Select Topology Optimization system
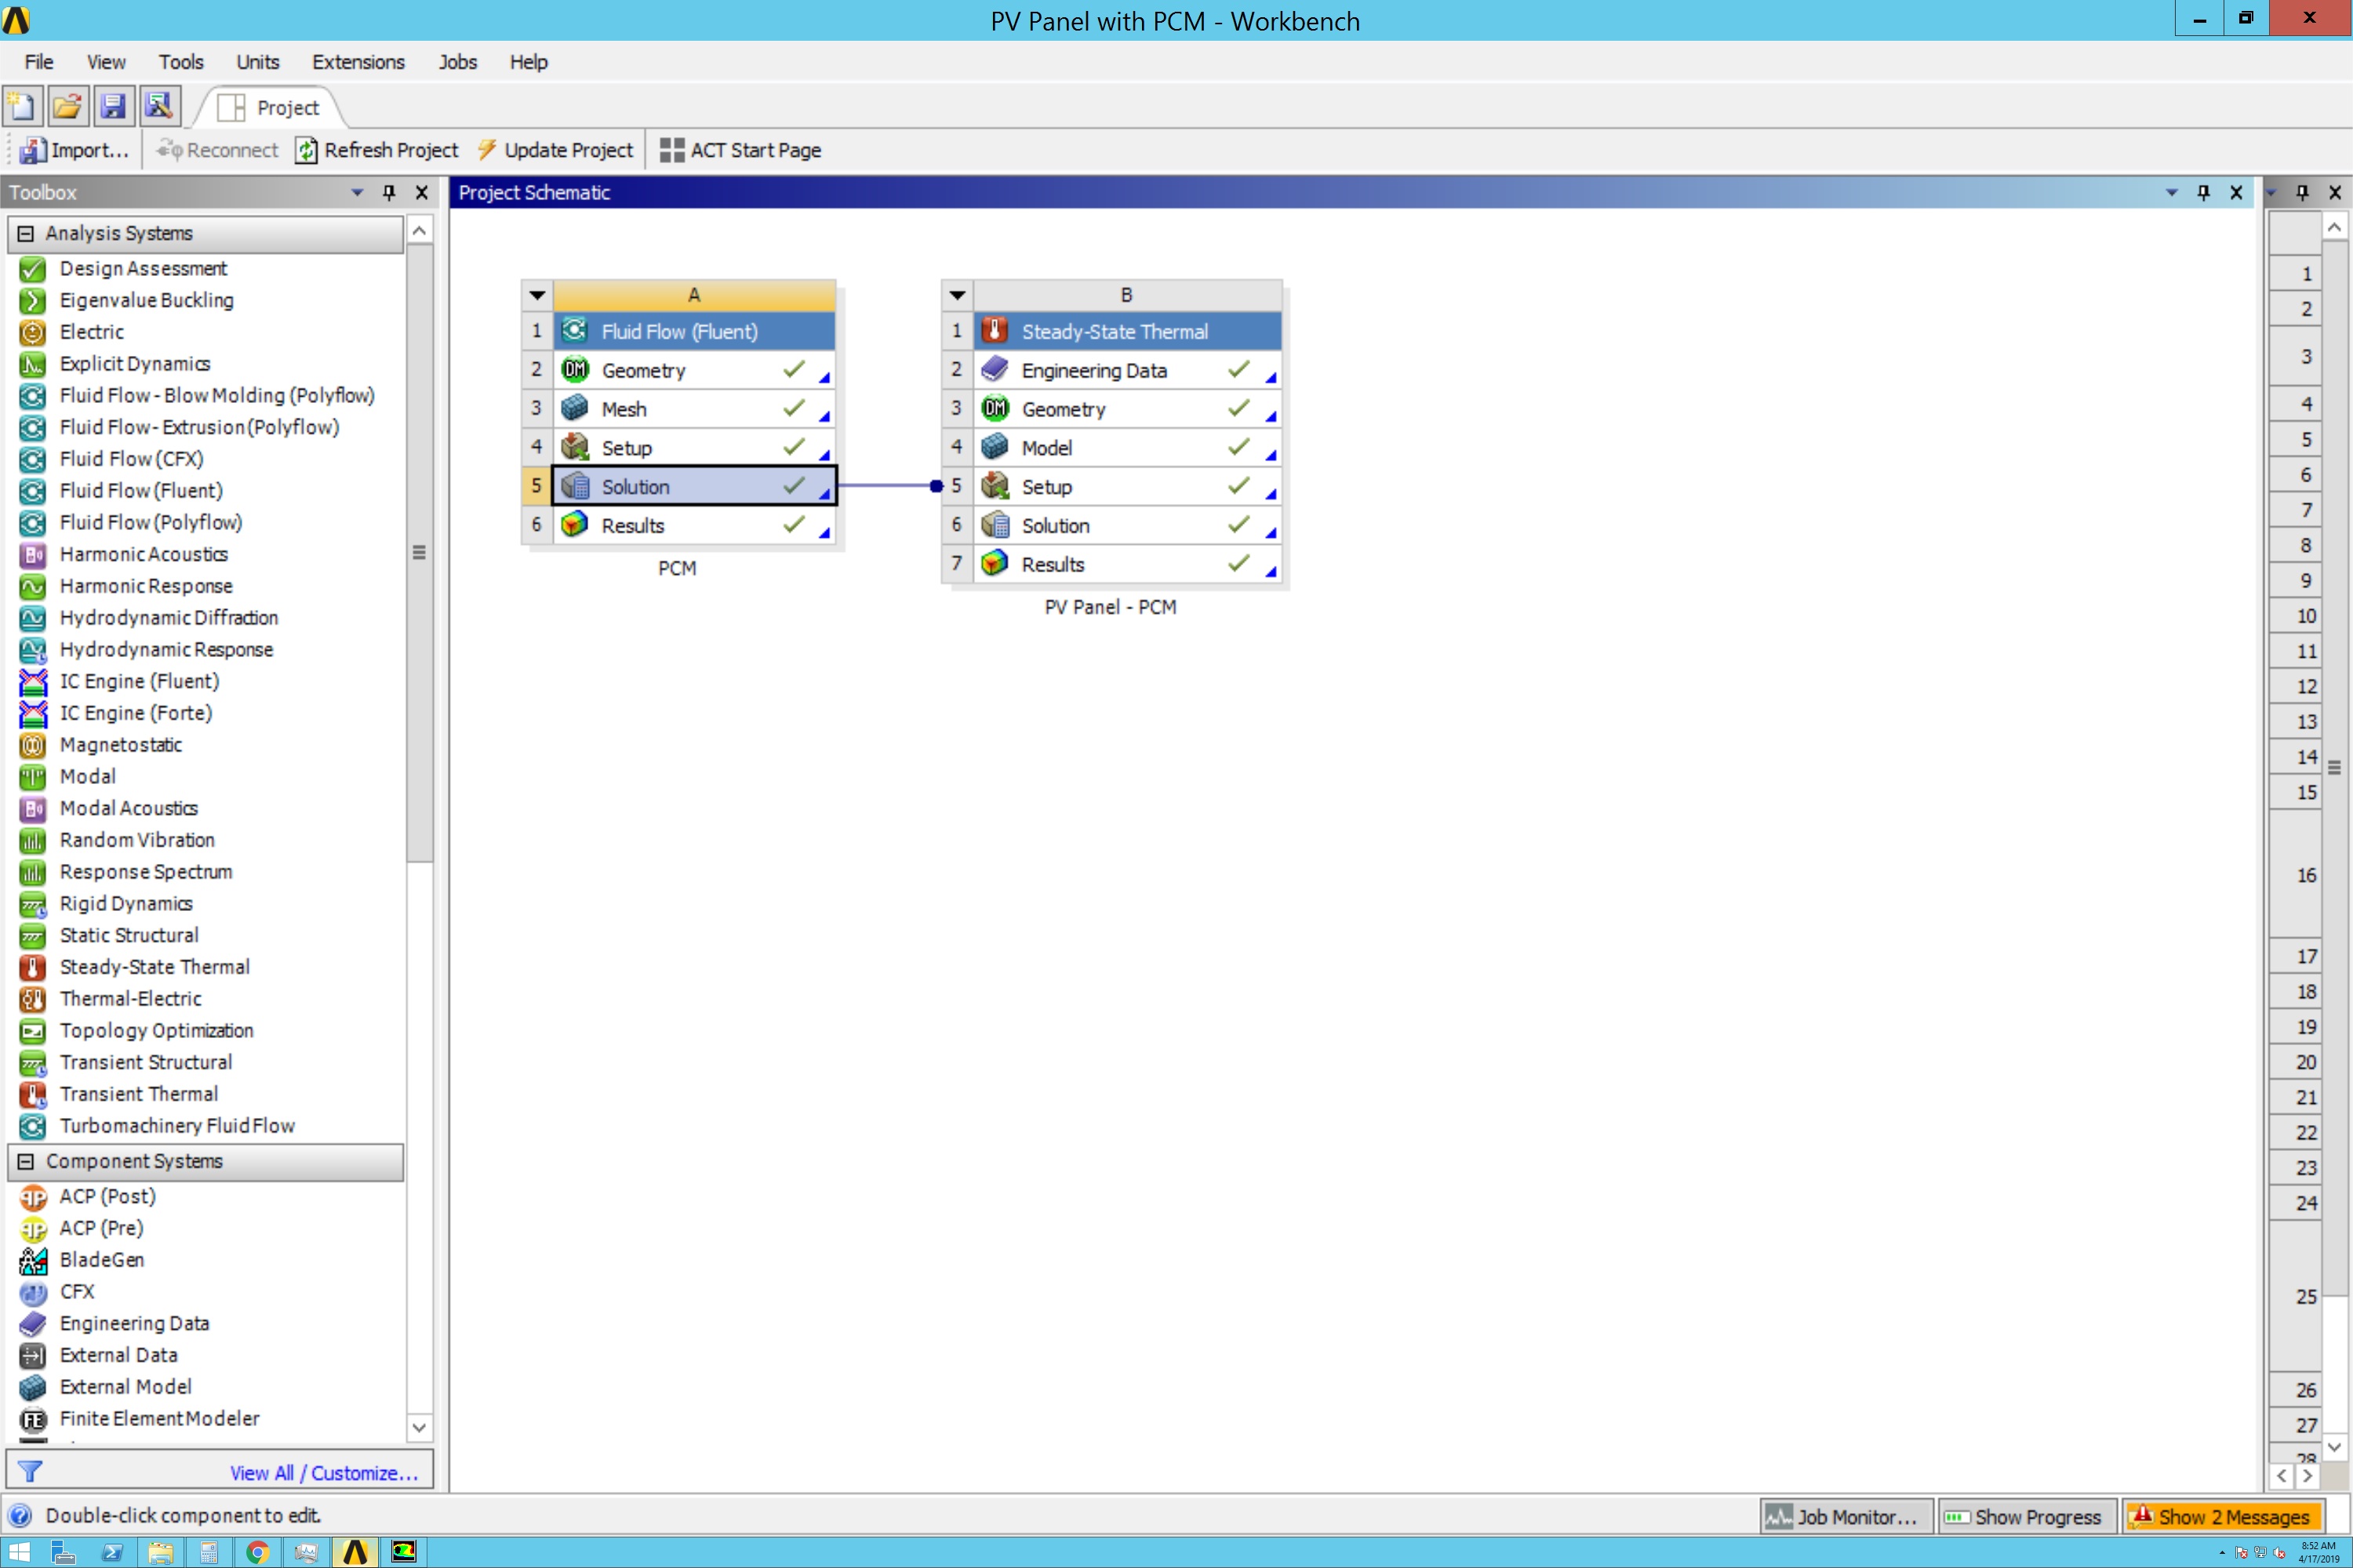The width and height of the screenshot is (2353, 1568). (157, 1031)
